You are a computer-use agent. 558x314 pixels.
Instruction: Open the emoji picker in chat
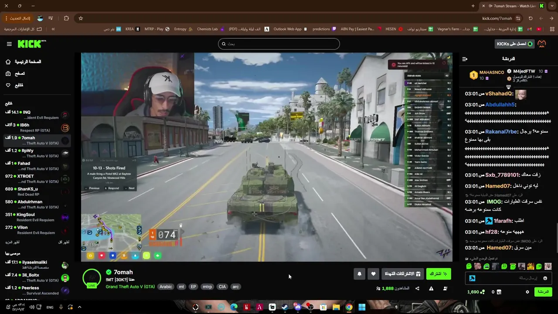click(545, 278)
